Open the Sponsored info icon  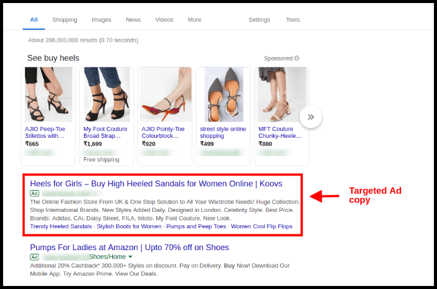(297, 58)
